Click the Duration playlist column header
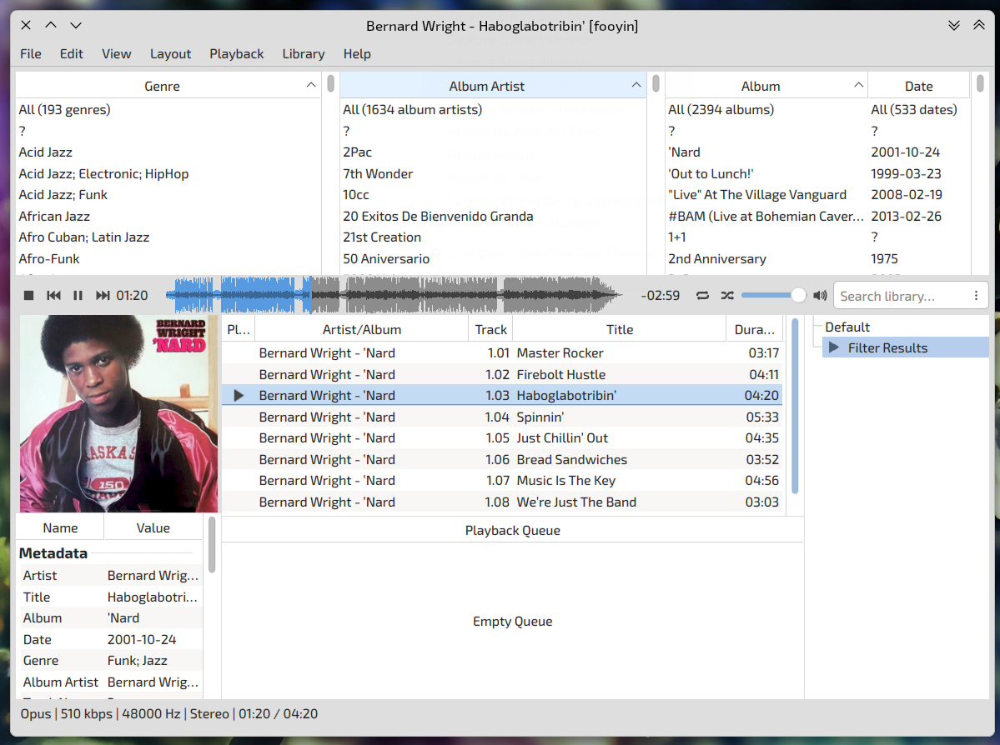The image size is (1000, 745). coord(755,329)
